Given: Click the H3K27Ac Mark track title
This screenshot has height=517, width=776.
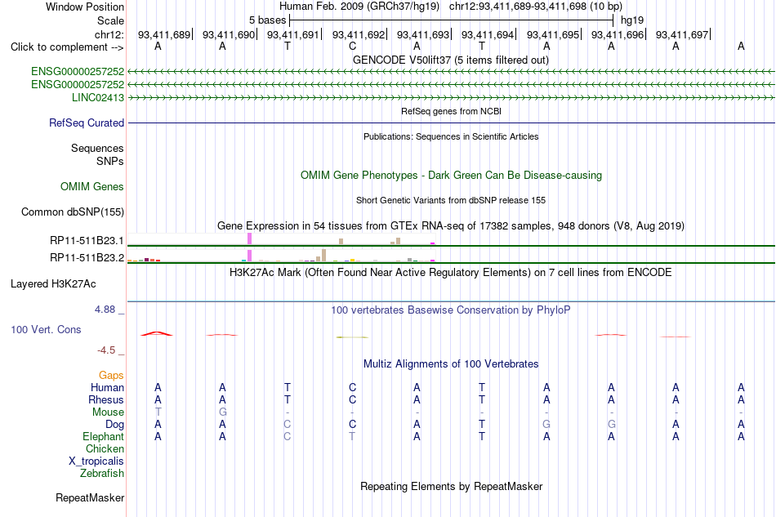Looking at the screenshot, I should 451,273.
